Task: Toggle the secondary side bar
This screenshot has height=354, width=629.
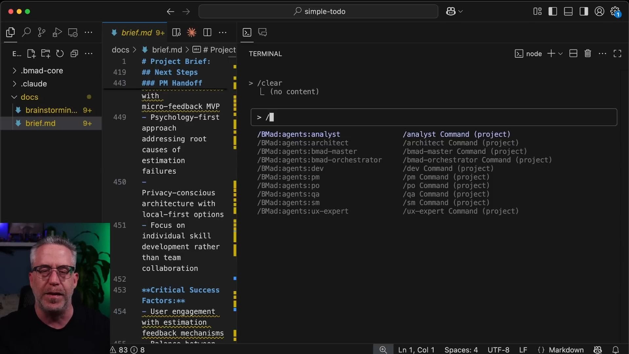Action: pos(583,11)
